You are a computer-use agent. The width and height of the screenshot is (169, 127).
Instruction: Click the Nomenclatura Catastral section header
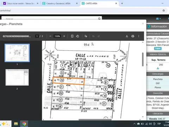(x=158, y=34)
